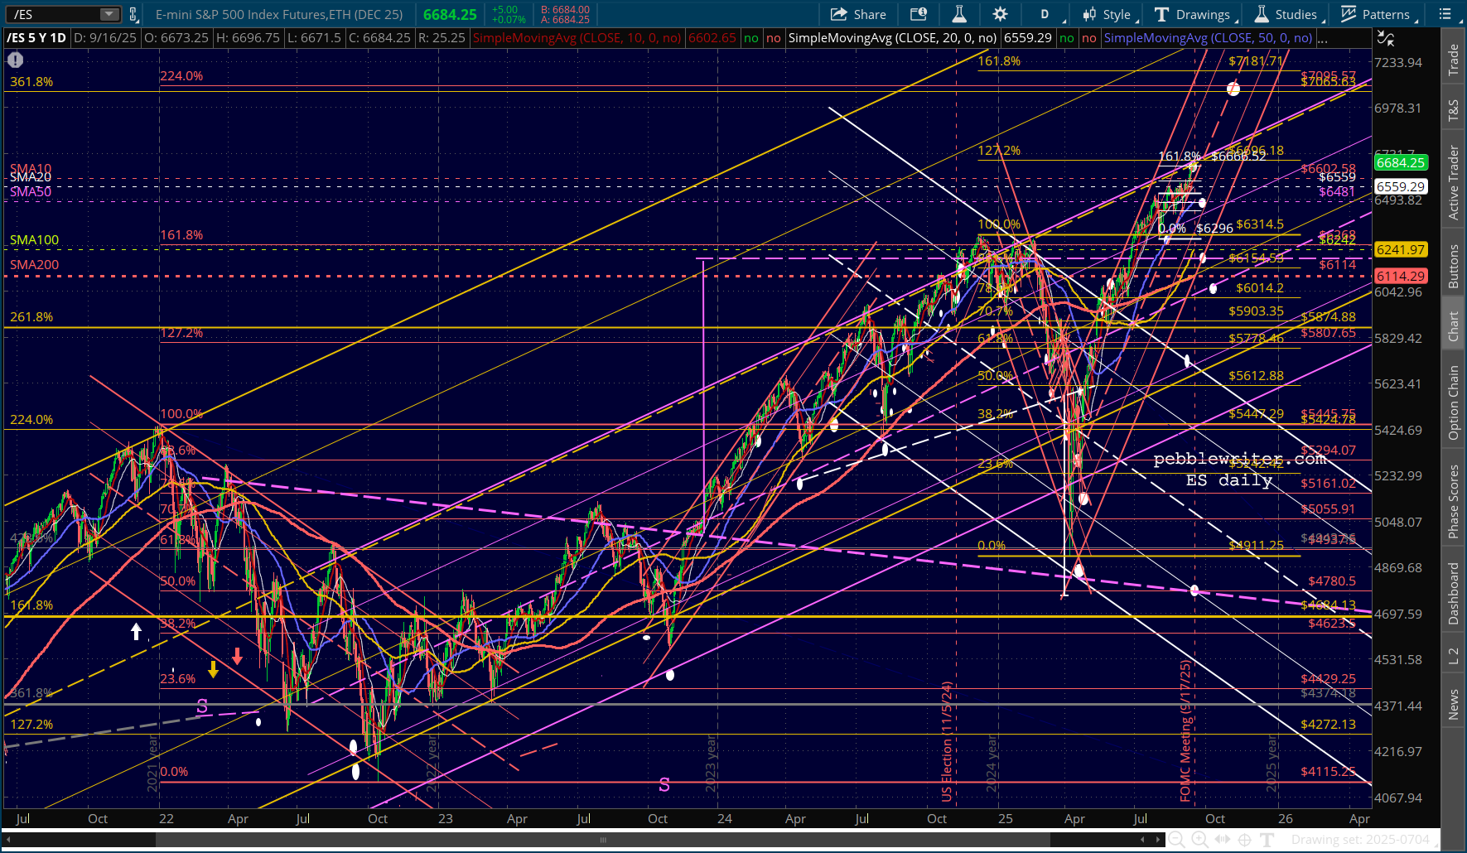Open the Style menu
This screenshot has height=853, width=1467.
point(1109,14)
